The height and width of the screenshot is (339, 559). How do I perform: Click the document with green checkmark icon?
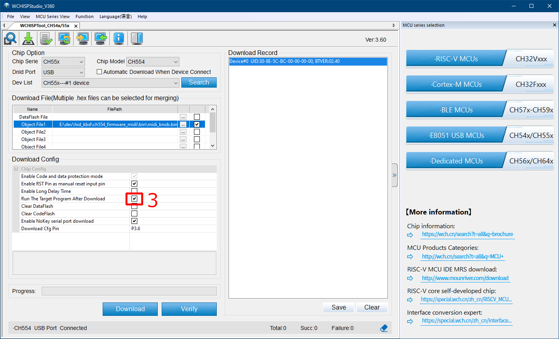tap(46, 38)
